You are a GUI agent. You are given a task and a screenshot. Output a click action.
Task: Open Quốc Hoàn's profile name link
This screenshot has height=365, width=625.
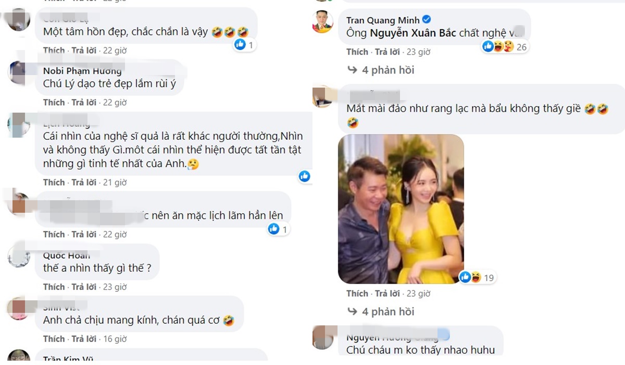tap(67, 256)
